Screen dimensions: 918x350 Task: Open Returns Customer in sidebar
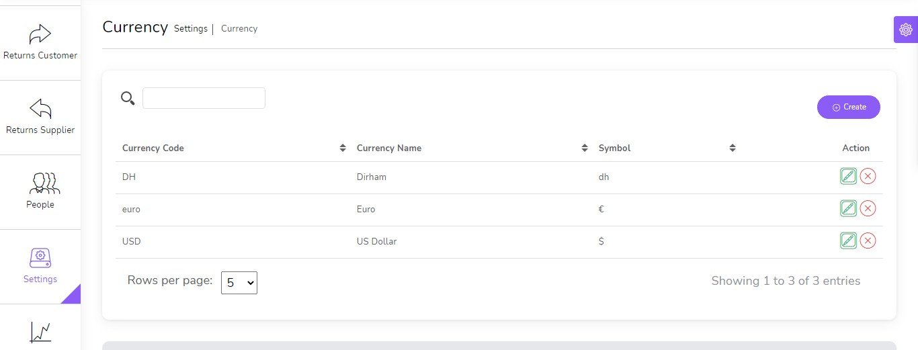pyautogui.click(x=40, y=43)
